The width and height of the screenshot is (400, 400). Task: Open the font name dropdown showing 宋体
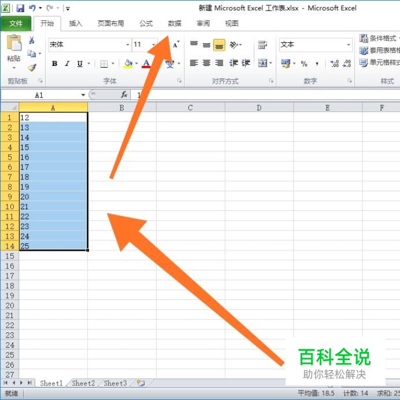[90, 45]
